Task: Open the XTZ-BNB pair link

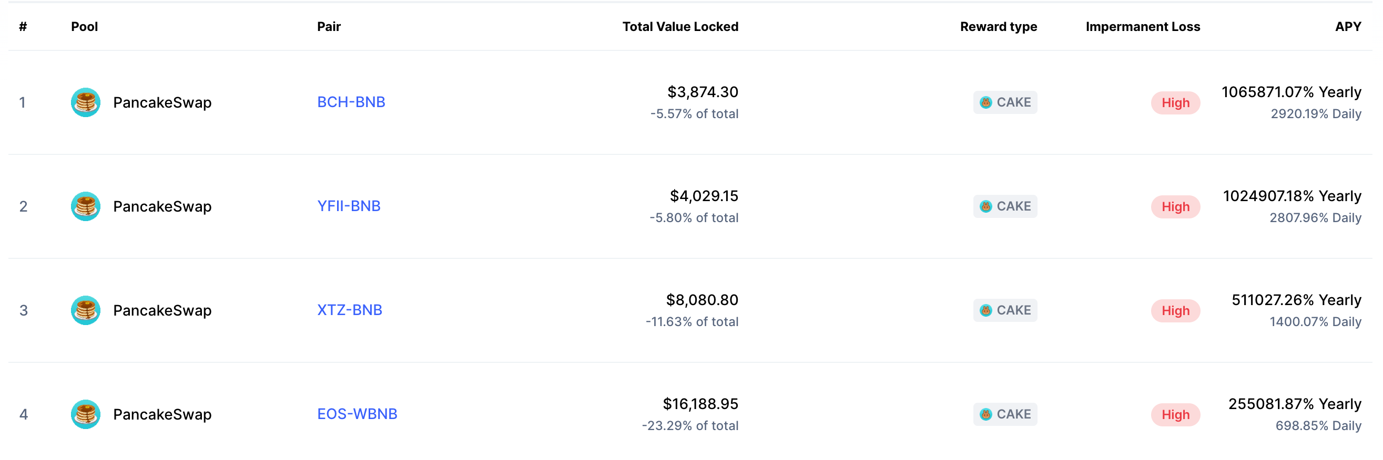Action: tap(350, 310)
